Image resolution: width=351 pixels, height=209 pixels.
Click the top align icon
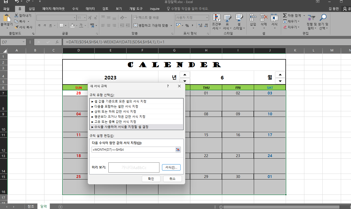click(x=103, y=17)
